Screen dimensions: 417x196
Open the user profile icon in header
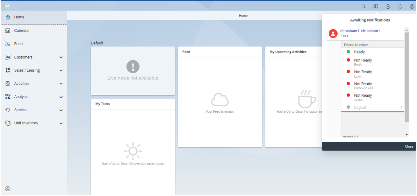pyautogui.click(x=412, y=6)
